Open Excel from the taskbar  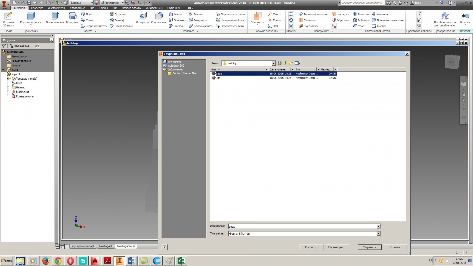[x=181, y=261]
